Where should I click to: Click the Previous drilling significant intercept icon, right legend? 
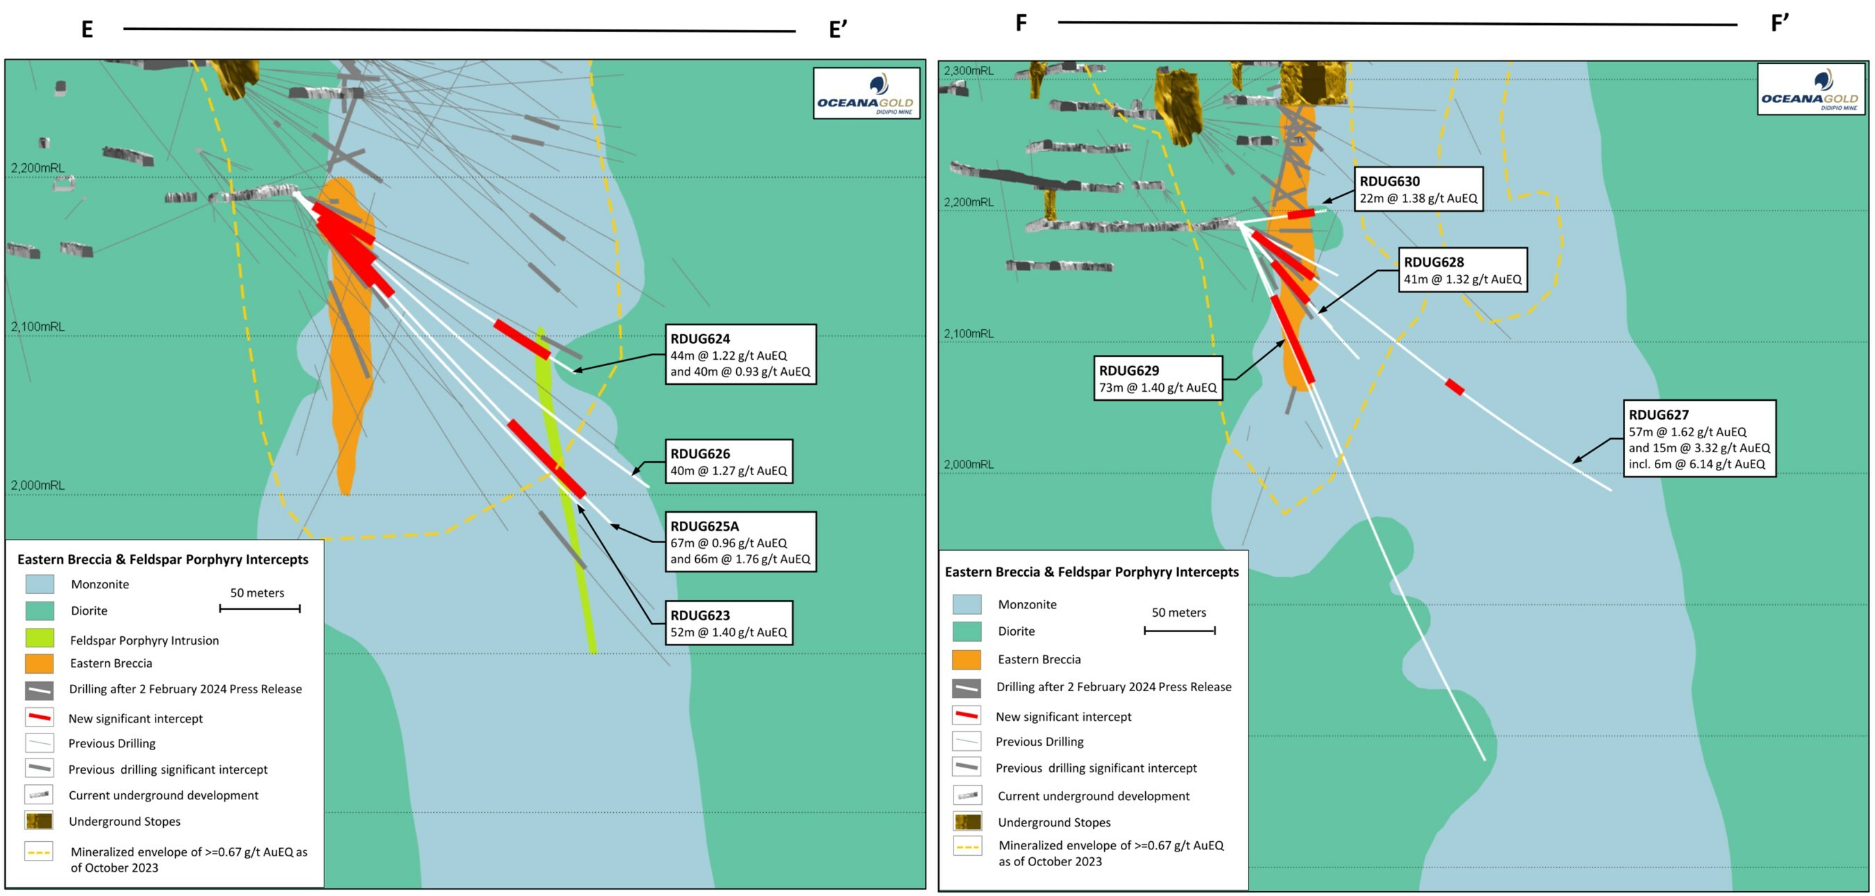(967, 768)
